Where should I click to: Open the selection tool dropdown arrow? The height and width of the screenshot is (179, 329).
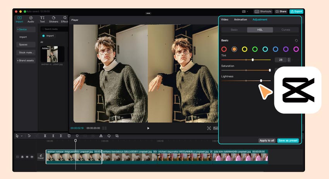pyautogui.click(x=22, y=136)
